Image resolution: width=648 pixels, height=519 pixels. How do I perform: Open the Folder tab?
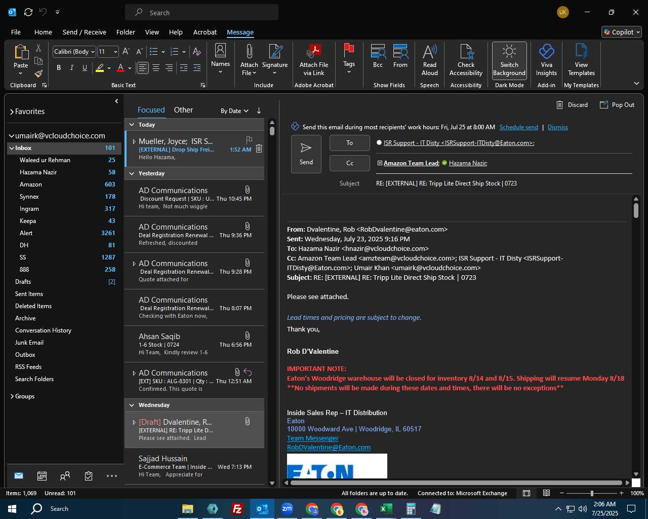[x=126, y=32]
